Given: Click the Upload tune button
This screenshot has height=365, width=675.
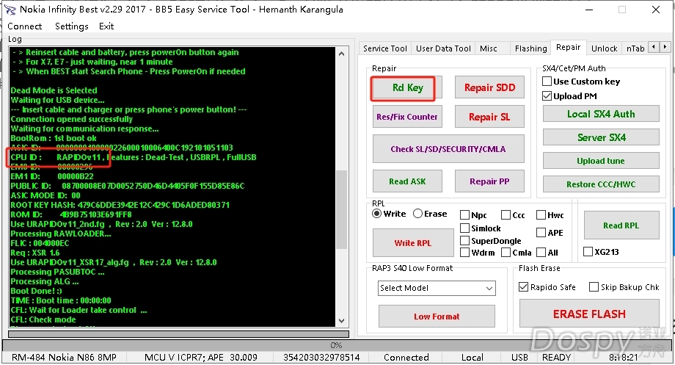Looking at the screenshot, I should (601, 161).
